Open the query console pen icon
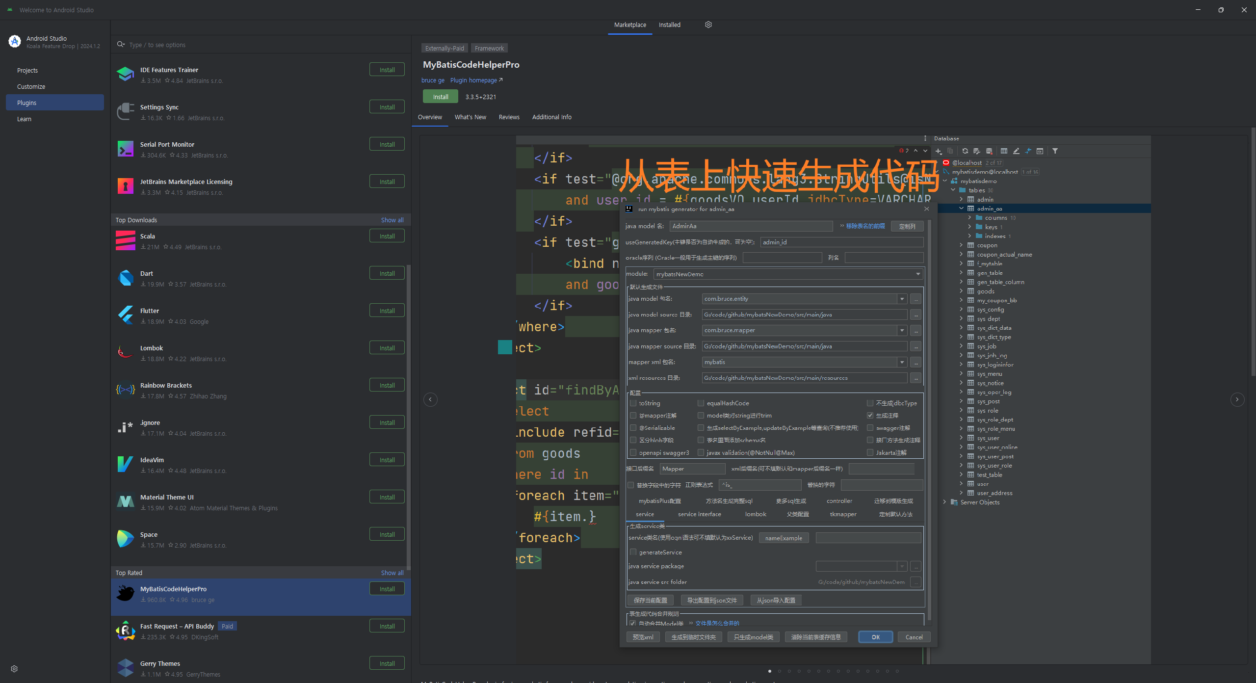1256x683 pixels. tap(1016, 151)
